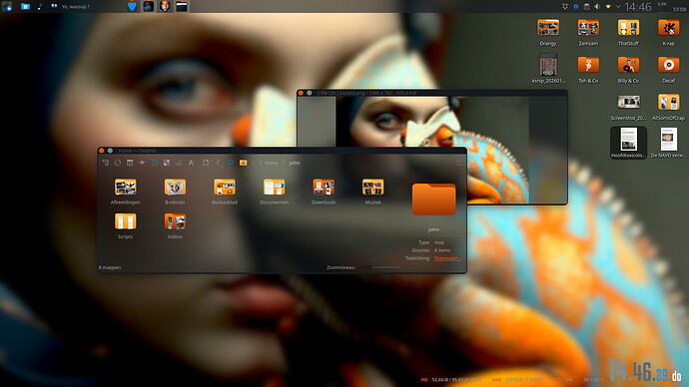Click the new document icon in Dolphin toolbar
This screenshot has width=689, height=387.
pyautogui.click(x=206, y=163)
